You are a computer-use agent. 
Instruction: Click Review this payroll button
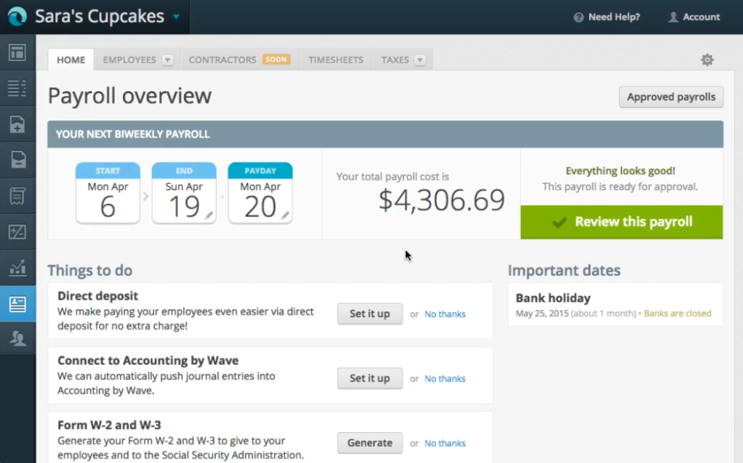[x=621, y=222]
